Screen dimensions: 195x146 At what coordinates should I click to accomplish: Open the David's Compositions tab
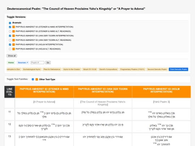point(108,69)
